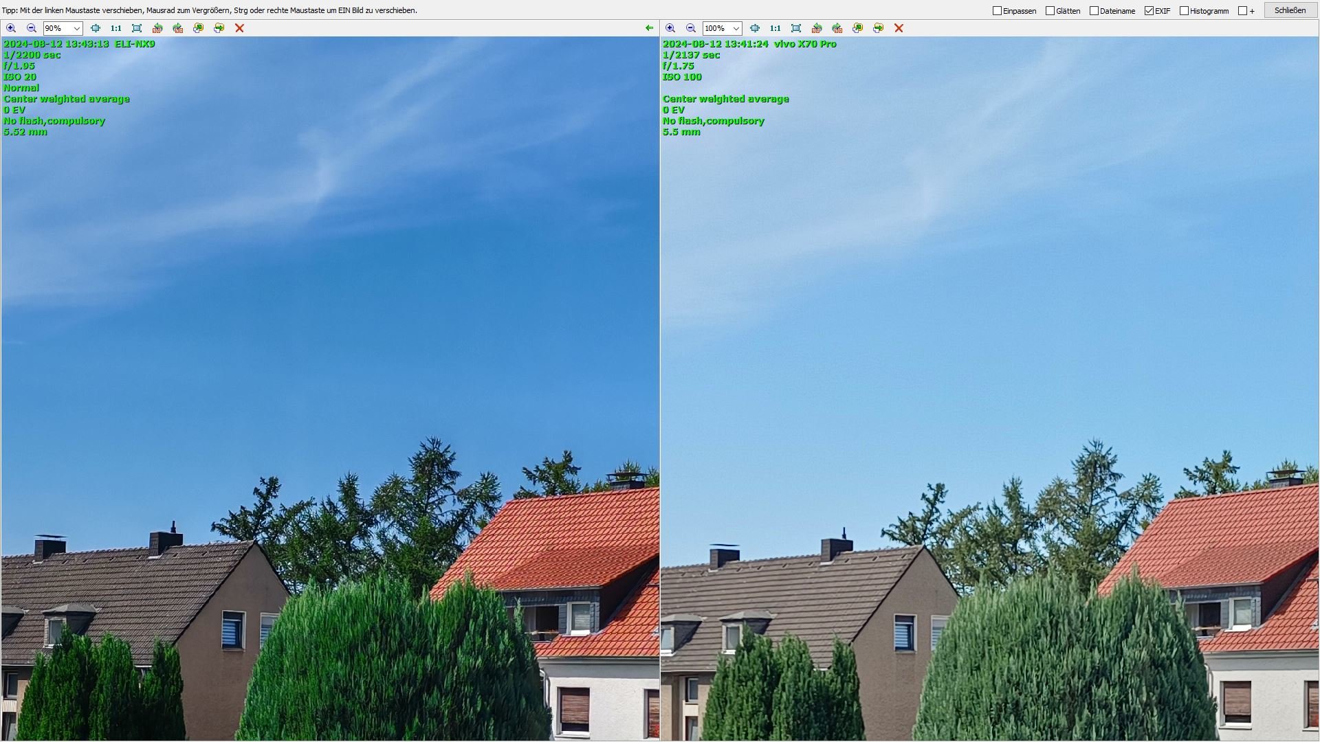Uncheck the EXIF checkbox
1320x742 pixels.
coord(1149,11)
